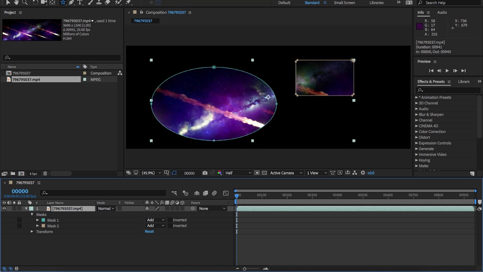The width and height of the screenshot is (483, 272).
Task: Click the delete trash icon in Project panel
Action: pyautogui.click(x=45, y=174)
